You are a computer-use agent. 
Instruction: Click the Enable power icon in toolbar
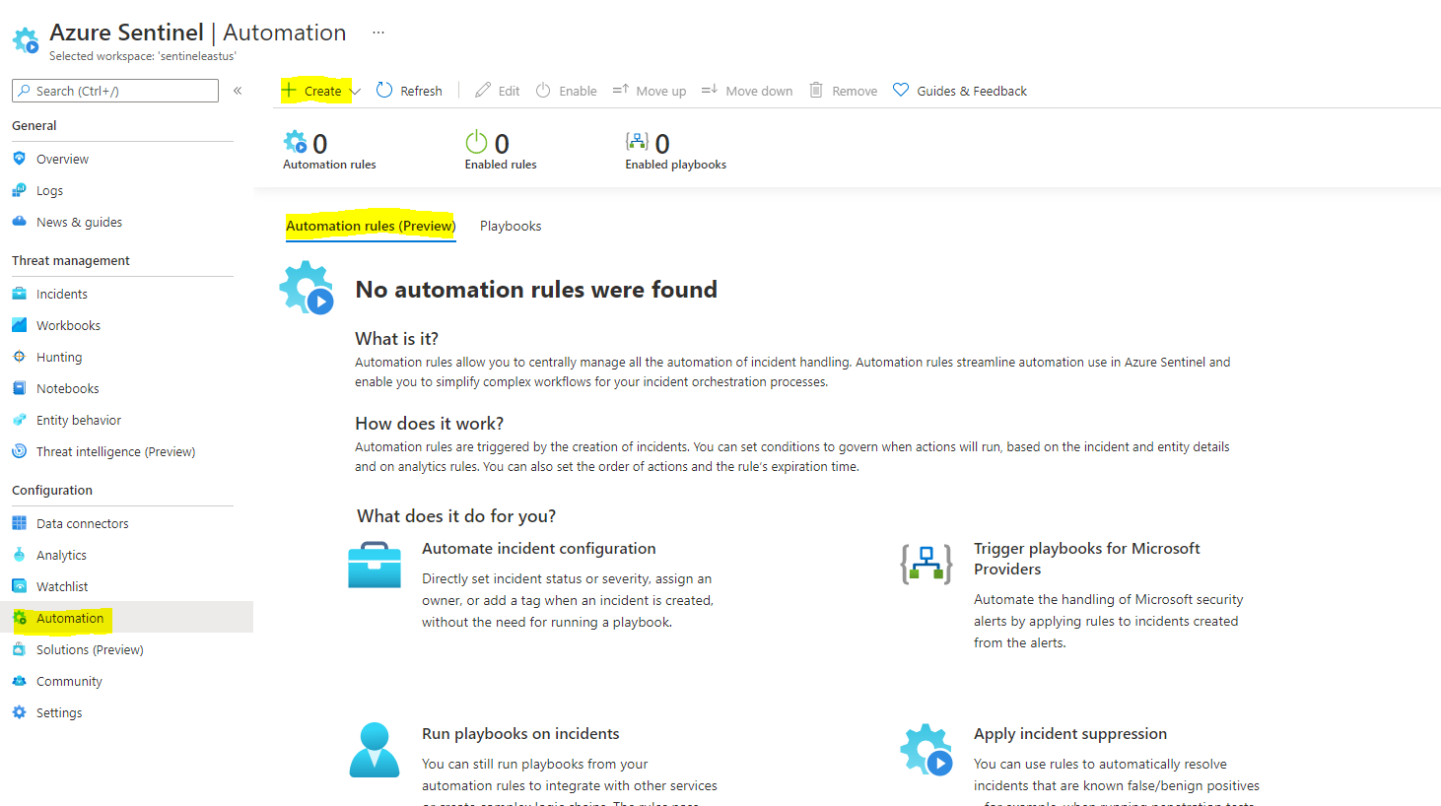[543, 90]
